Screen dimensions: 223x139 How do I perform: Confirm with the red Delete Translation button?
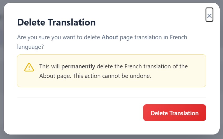175,113
